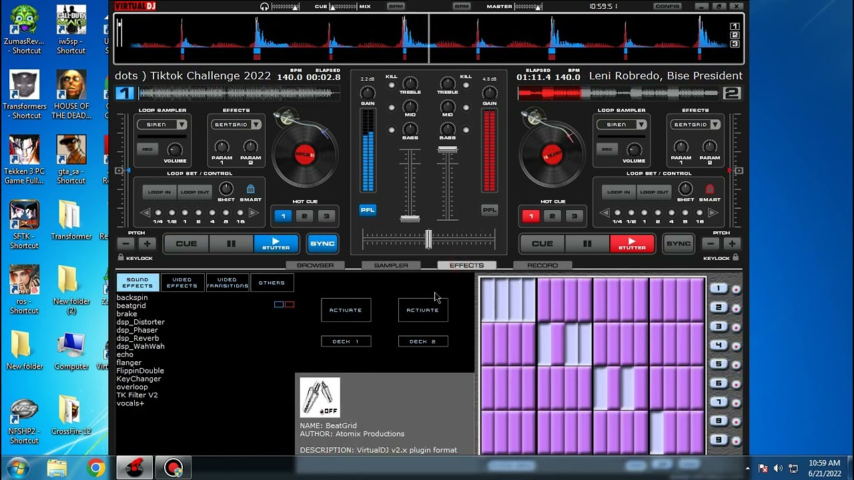The height and width of the screenshot is (480, 854).
Task: Double loop length with deck 1 right arrow
Action: pos(253,213)
